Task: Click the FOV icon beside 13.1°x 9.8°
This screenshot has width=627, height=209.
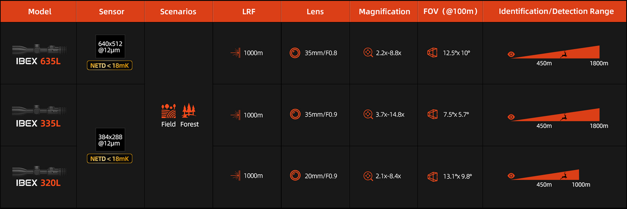Action: [432, 177]
